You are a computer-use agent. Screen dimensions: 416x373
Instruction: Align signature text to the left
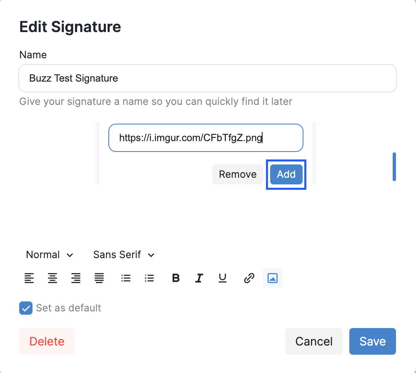click(29, 278)
